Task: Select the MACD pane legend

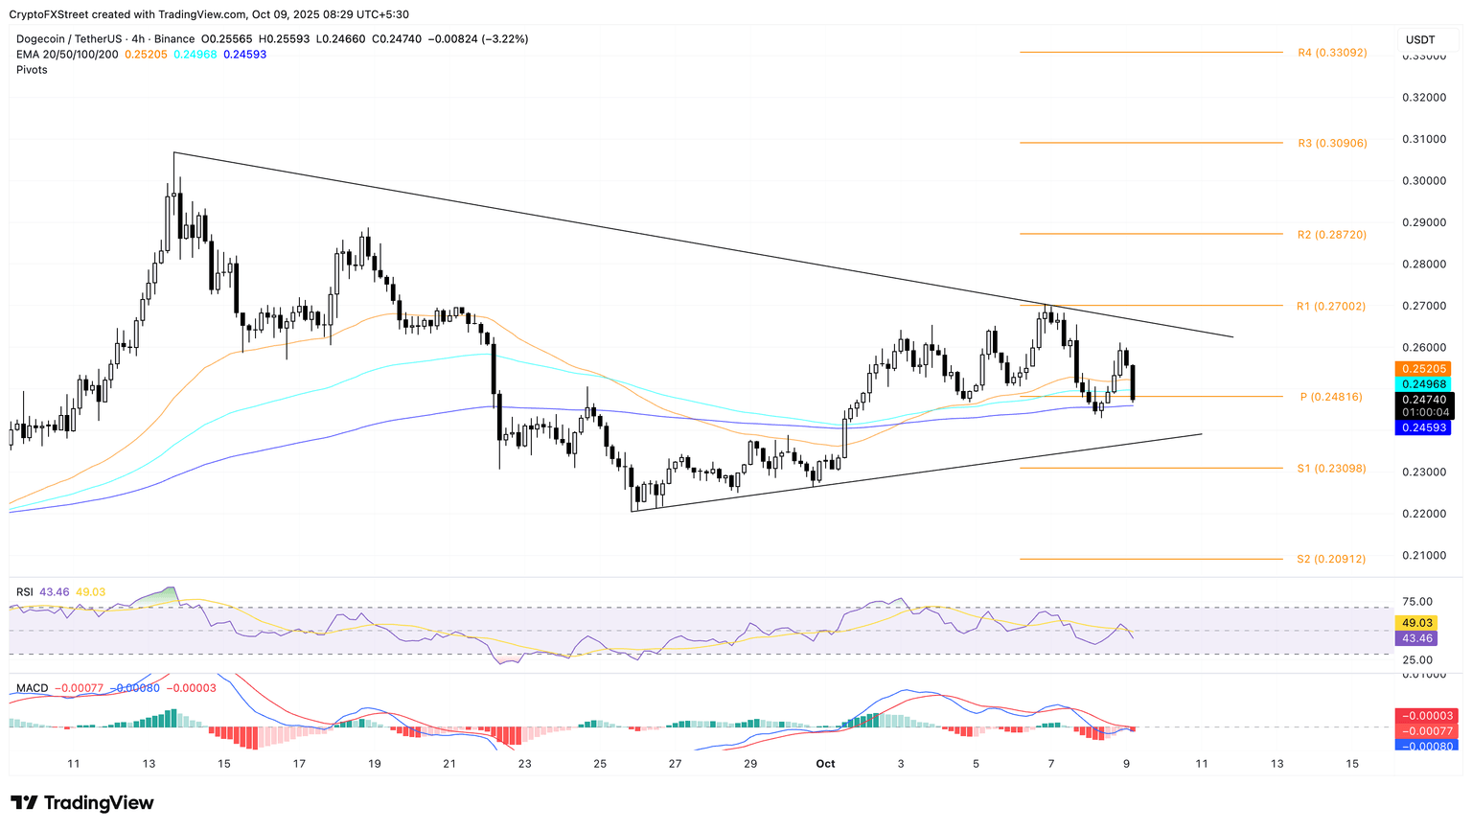Action: click(29, 686)
